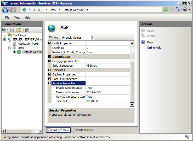Open the Help question mark toolbar icon

[x=185, y=9]
